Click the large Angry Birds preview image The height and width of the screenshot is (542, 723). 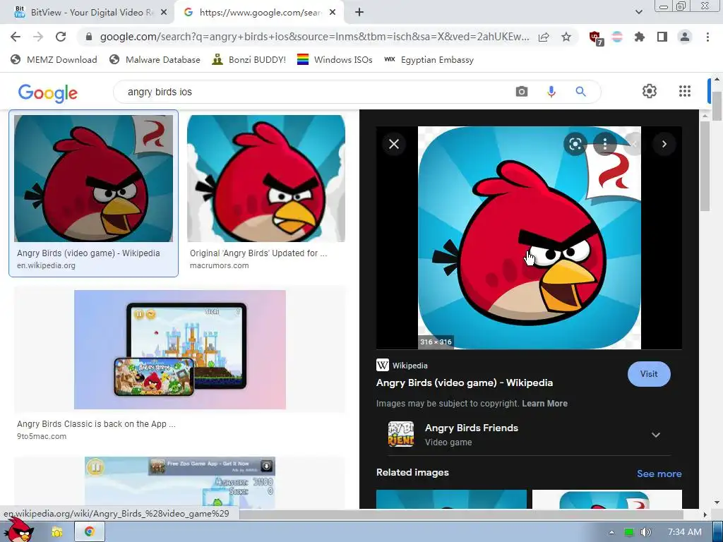click(x=530, y=237)
